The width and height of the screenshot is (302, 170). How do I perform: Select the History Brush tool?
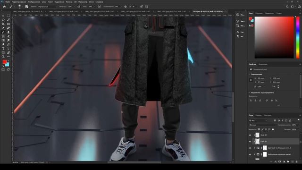(x=3, y=36)
